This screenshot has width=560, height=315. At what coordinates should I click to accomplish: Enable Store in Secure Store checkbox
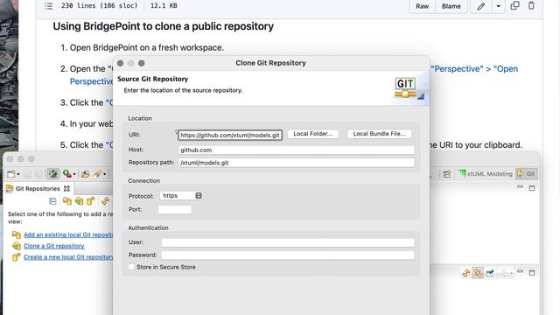click(x=131, y=267)
